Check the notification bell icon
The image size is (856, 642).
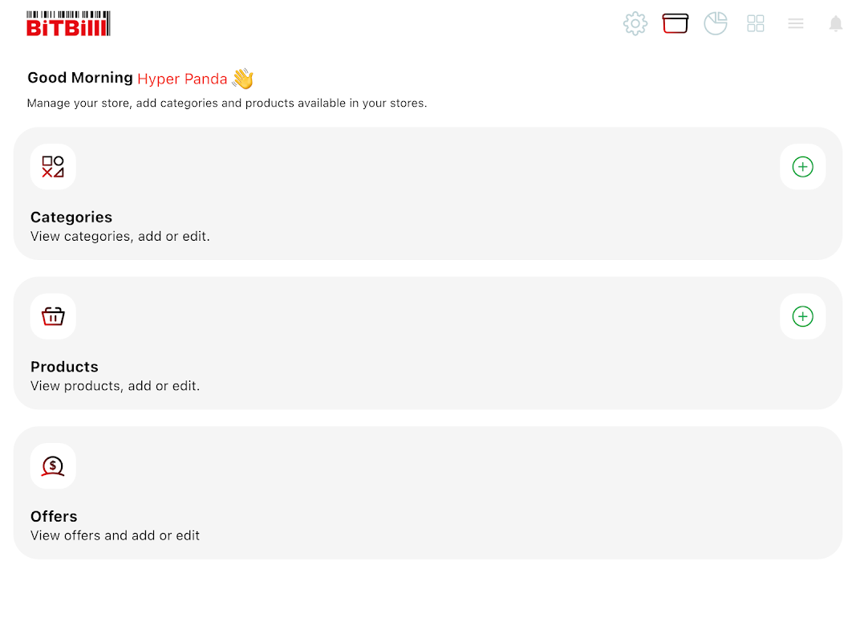(836, 23)
